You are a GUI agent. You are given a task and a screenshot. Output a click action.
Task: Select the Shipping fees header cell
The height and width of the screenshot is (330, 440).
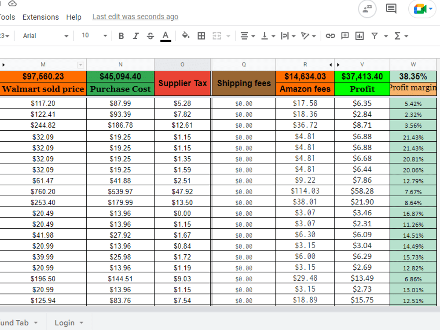(244, 83)
